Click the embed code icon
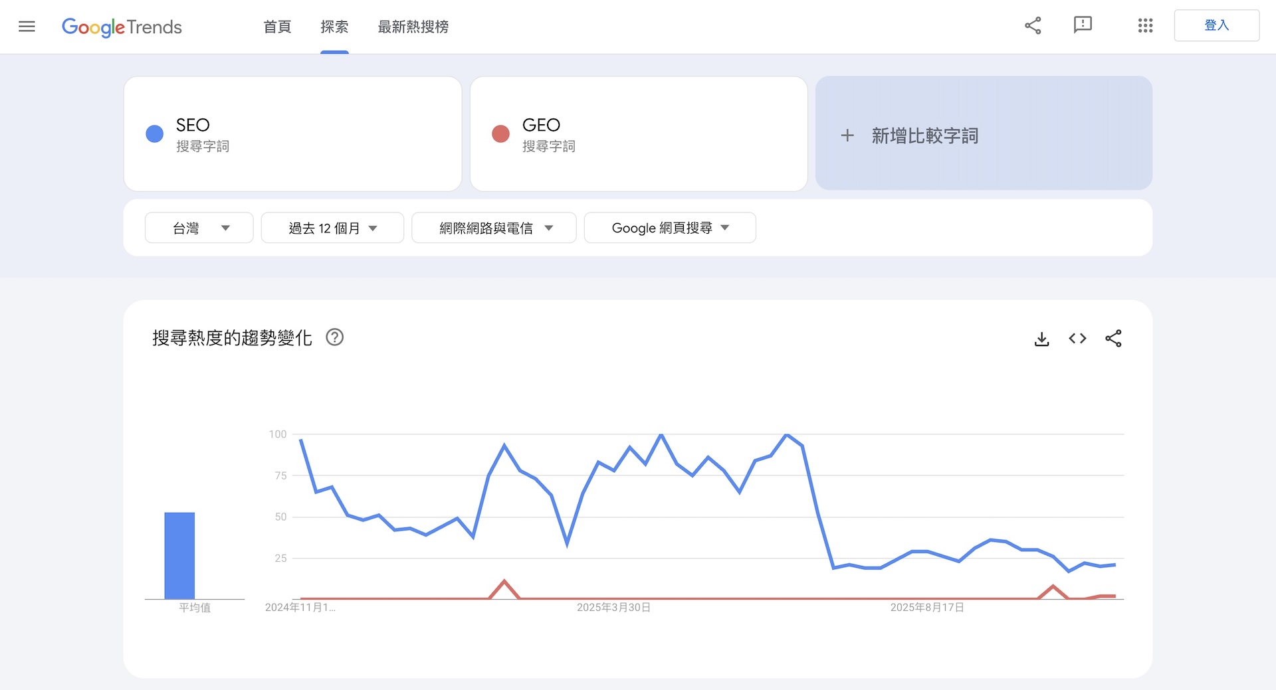Viewport: 1276px width, 690px height. [x=1077, y=339]
